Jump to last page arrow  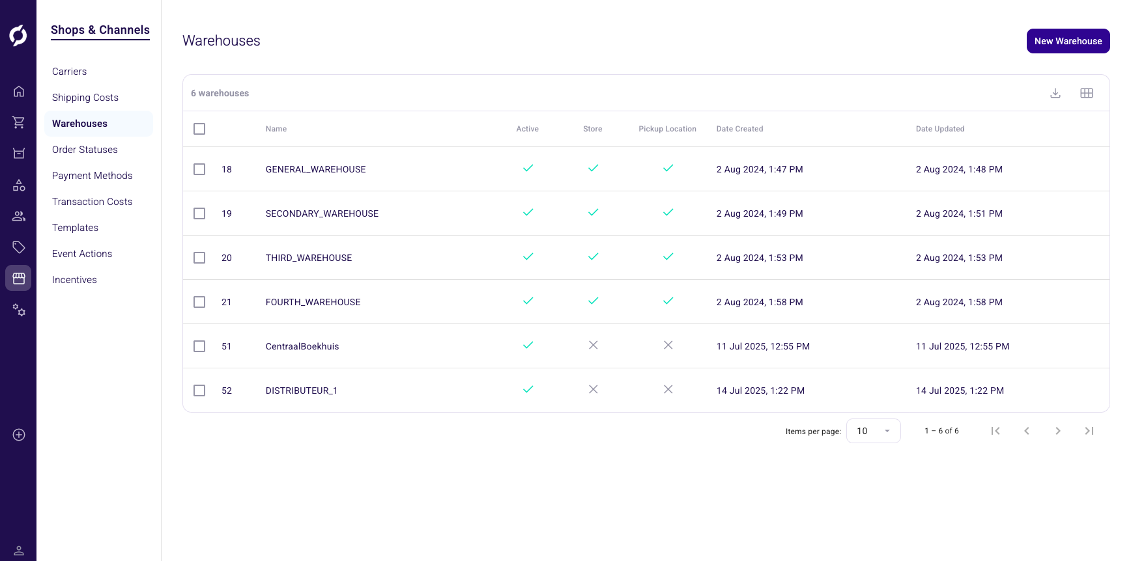(1089, 431)
